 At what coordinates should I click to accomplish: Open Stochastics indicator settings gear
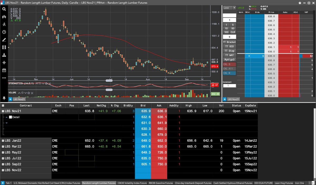46,83
